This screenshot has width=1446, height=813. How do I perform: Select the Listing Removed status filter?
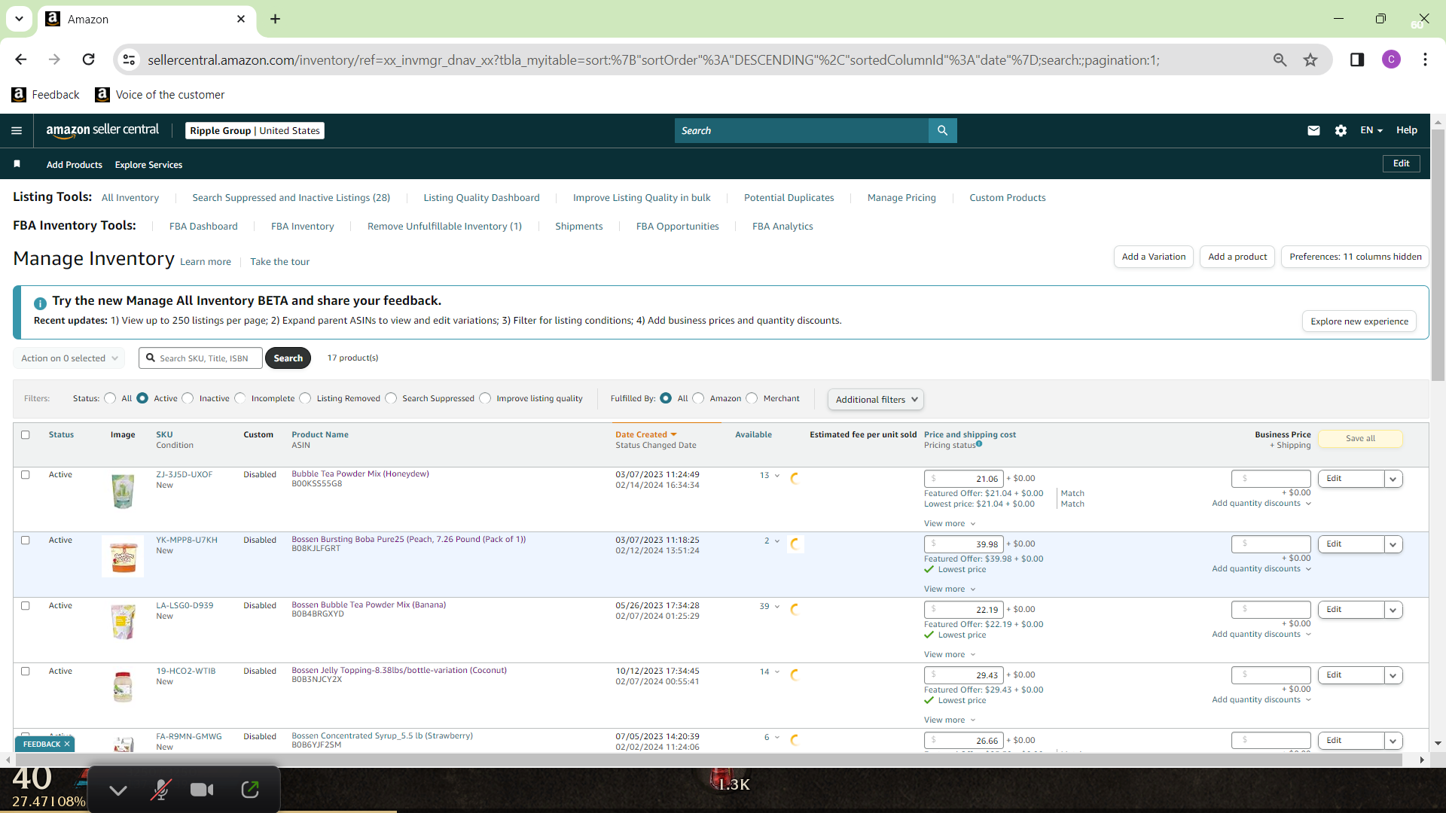[305, 398]
